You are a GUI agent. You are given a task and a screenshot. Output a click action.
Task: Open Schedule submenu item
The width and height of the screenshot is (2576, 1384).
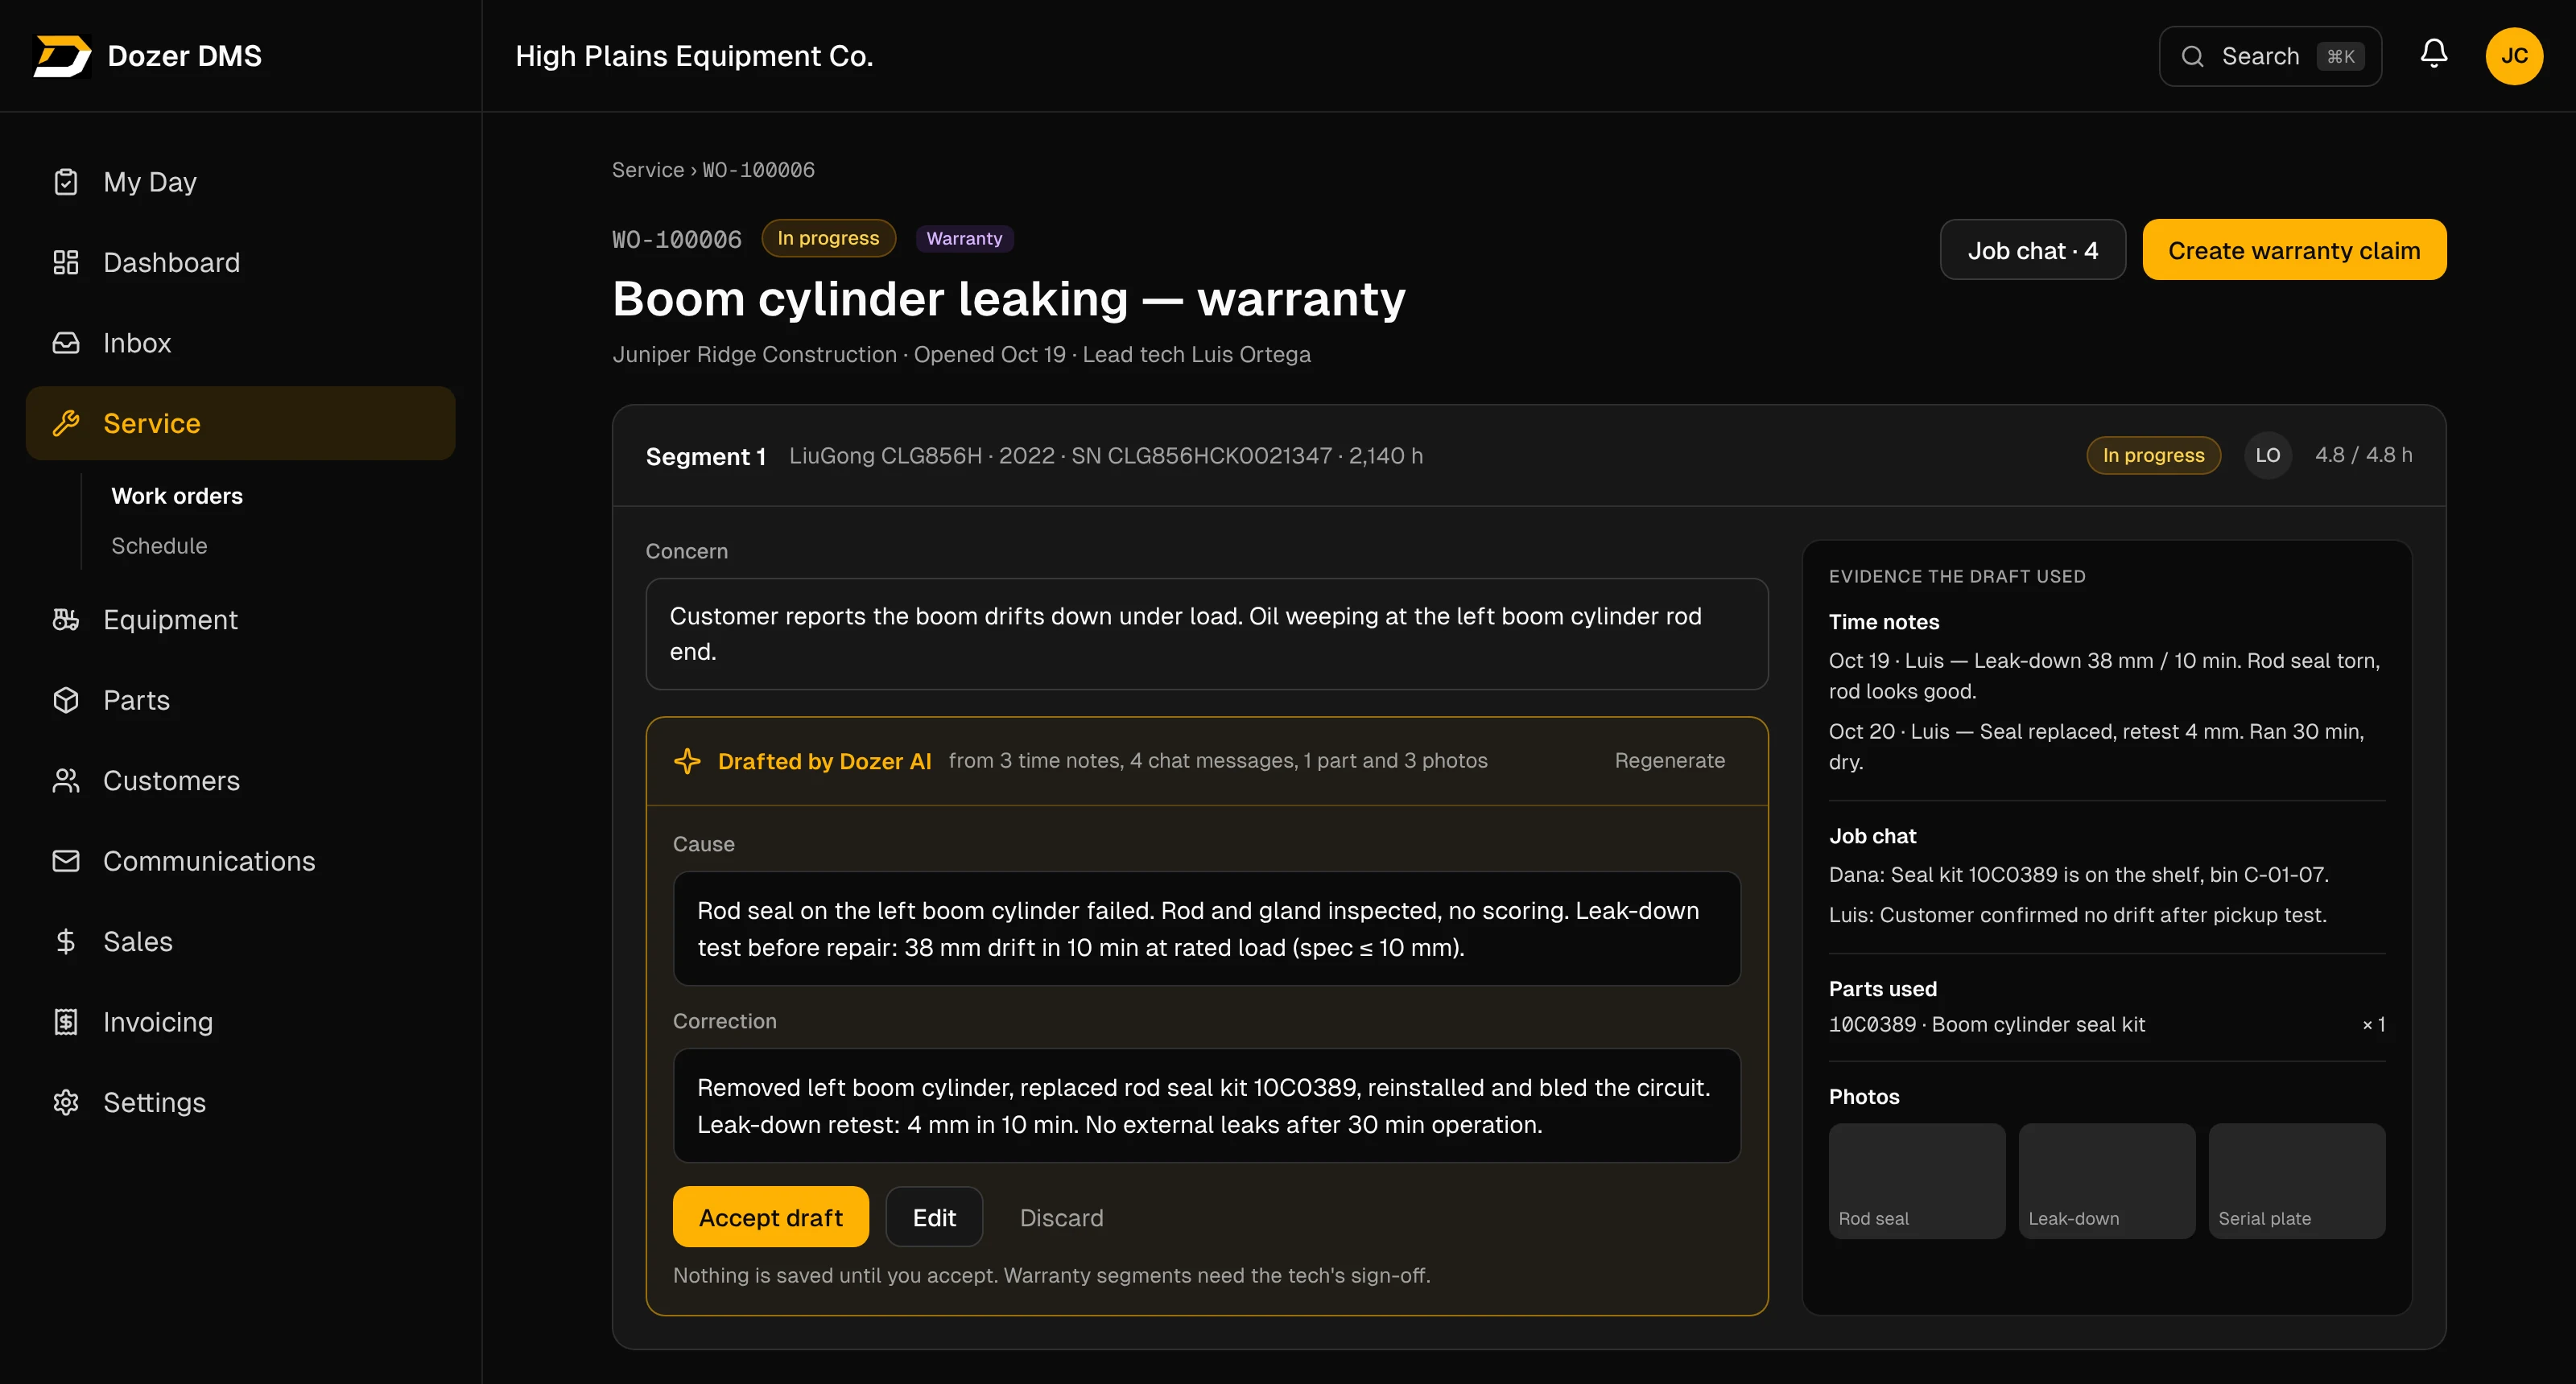(x=159, y=546)
